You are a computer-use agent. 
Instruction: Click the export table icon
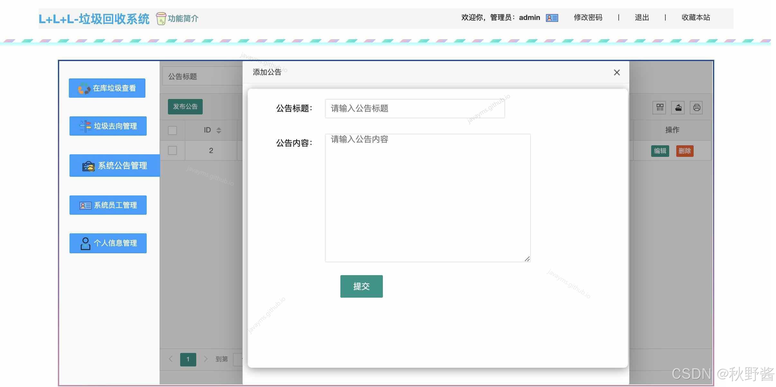(678, 108)
